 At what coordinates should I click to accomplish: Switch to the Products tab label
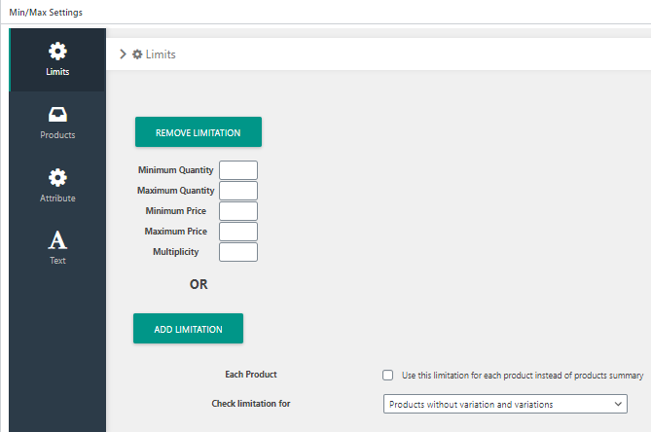point(57,135)
